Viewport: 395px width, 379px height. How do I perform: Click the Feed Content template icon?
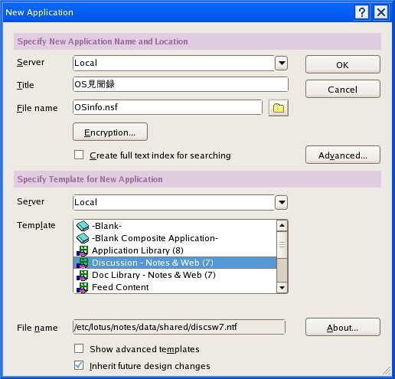pyautogui.click(x=83, y=287)
